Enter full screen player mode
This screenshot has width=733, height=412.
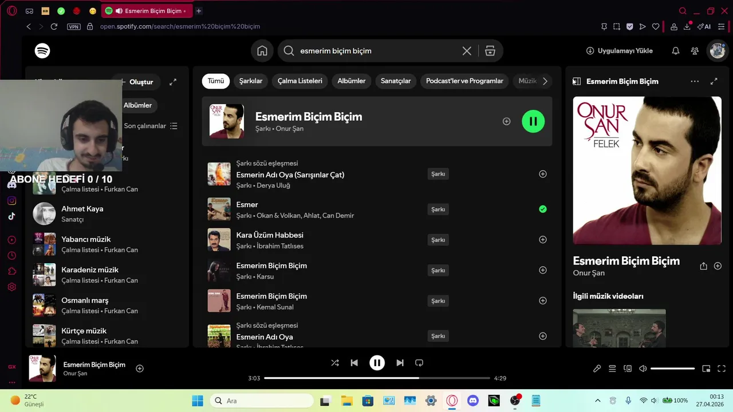click(x=722, y=369)
